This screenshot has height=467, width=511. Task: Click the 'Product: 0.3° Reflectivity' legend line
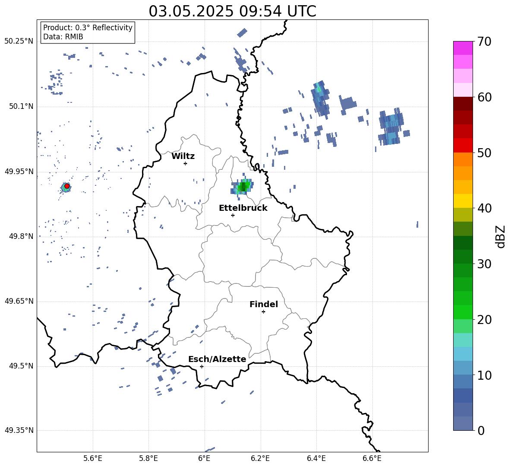(x=88, y=27)
